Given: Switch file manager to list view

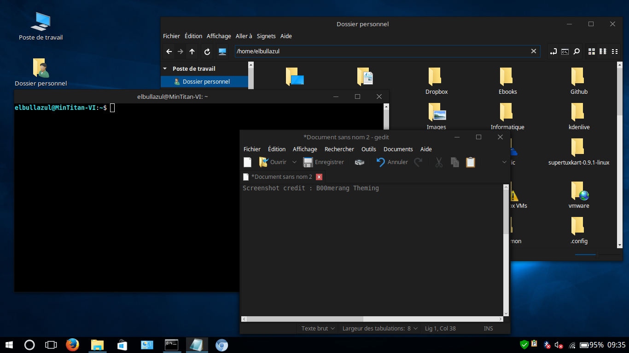Looking at the screenshot, I should [x=615, y=51].
